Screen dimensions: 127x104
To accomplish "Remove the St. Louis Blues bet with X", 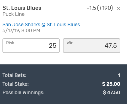I will (x=119, y=9).
